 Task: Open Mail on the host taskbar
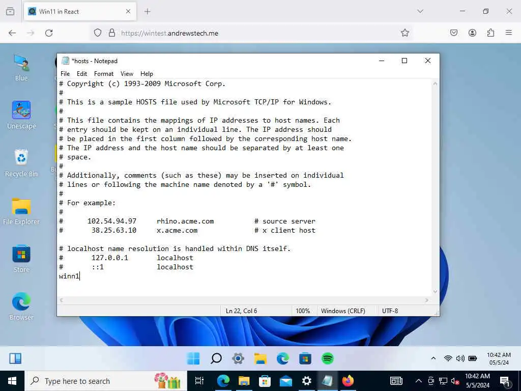point(286,381)
